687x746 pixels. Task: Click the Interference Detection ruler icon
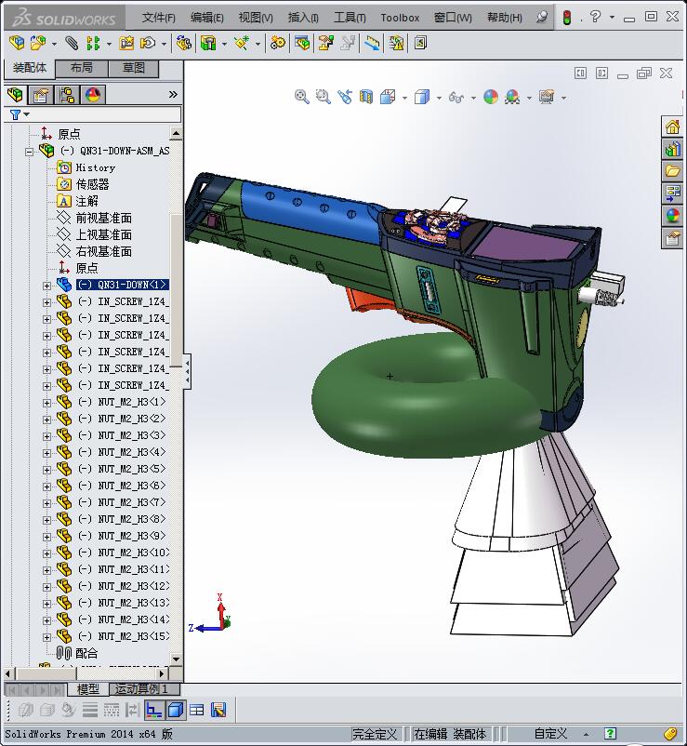pyautogui.click(x=372, y=44)
